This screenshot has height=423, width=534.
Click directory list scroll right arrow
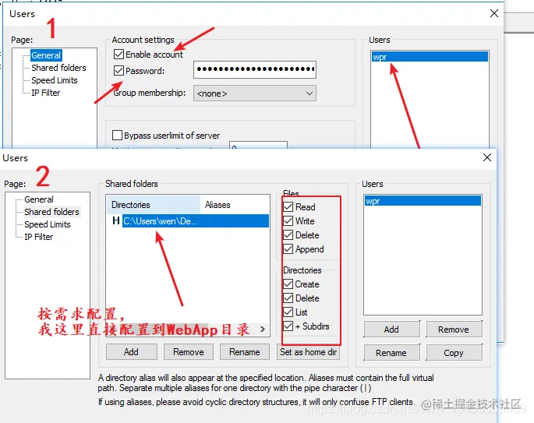[x=263, y=329]
